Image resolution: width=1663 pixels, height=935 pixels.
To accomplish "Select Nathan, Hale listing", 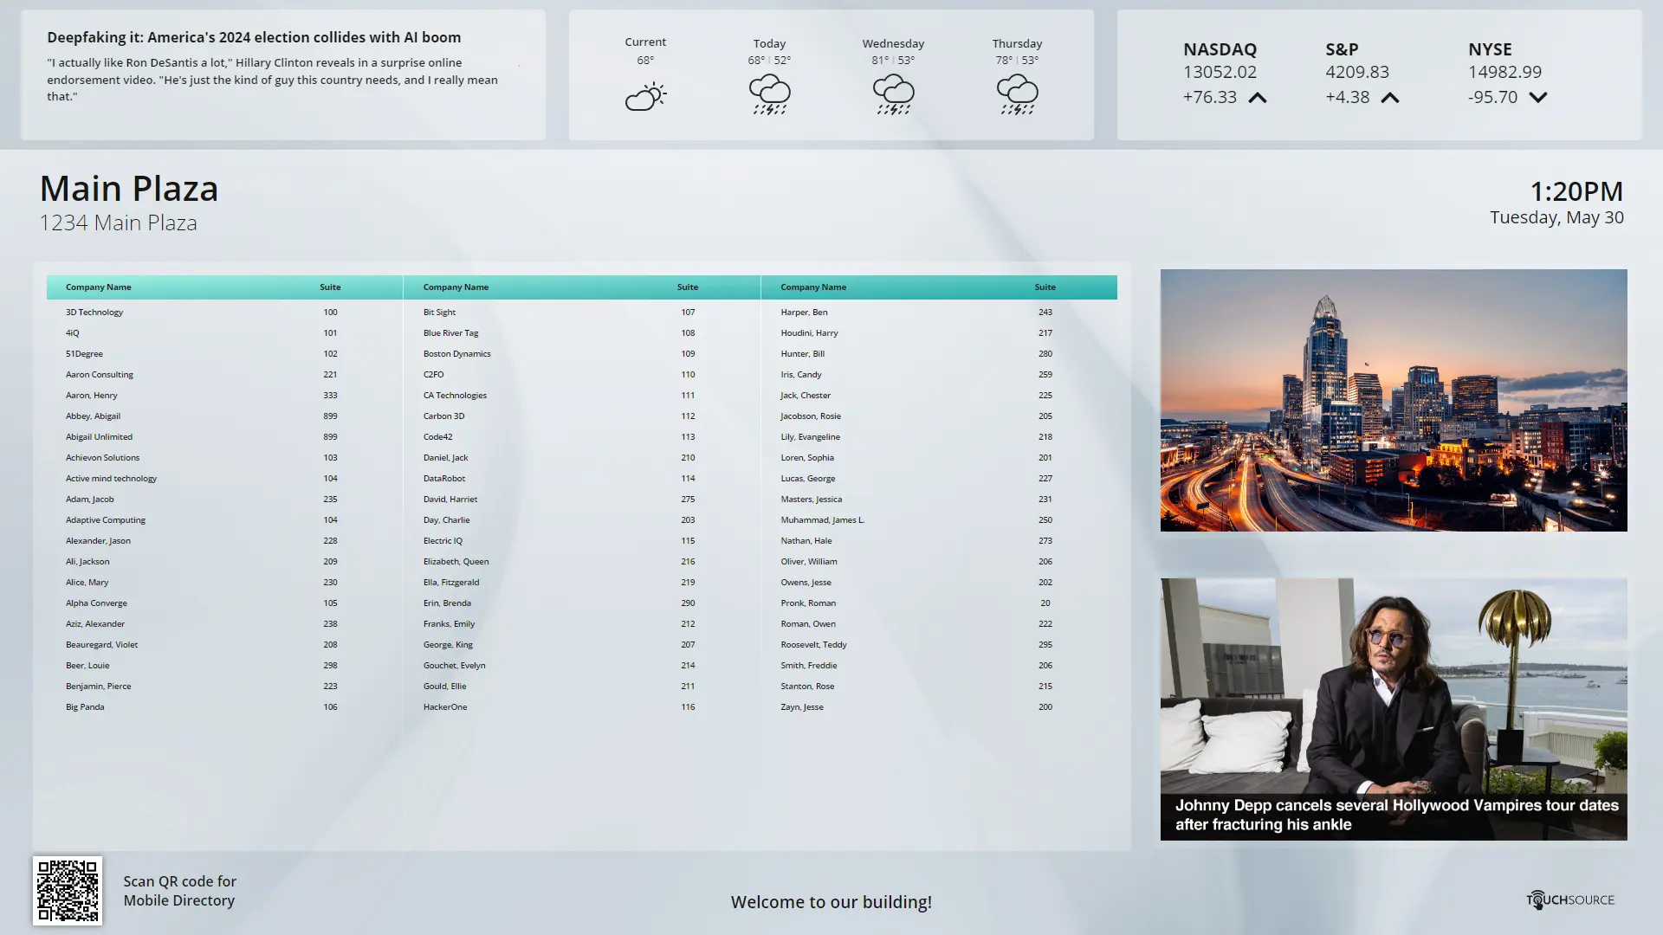I will pyautogui.click(x=939, y=541).
